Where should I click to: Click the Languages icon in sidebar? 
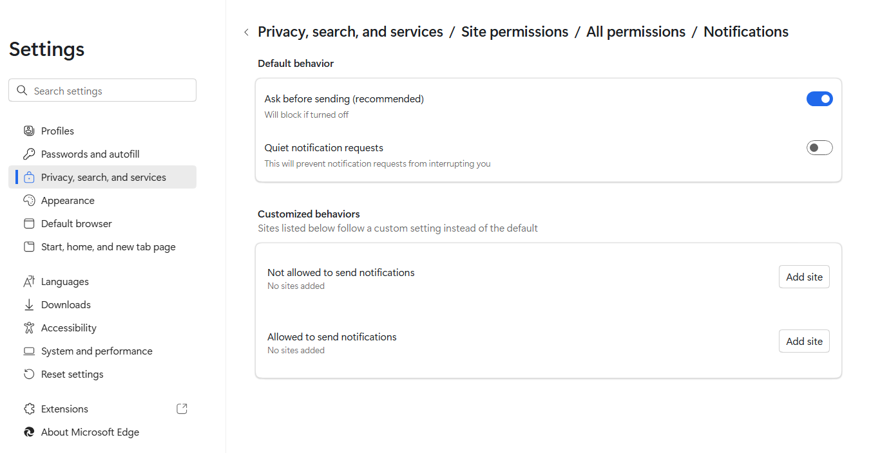pyautogui.click(x=29, y=282)
